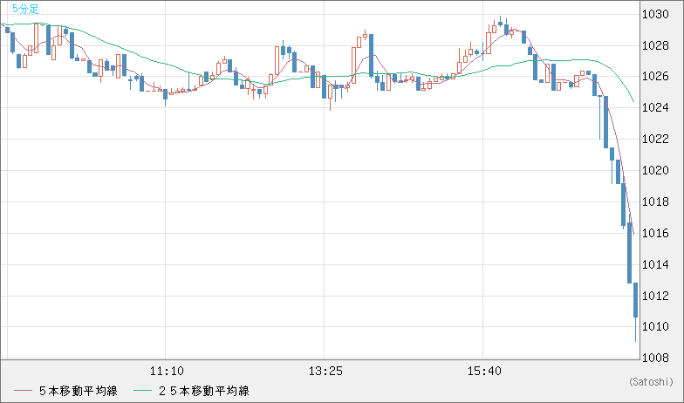Click the 13:25 time axis label
The image size is (684, 403).
click(325, 371)
